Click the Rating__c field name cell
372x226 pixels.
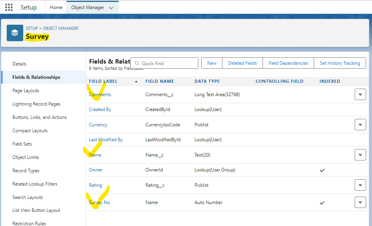tap(155, 185)
